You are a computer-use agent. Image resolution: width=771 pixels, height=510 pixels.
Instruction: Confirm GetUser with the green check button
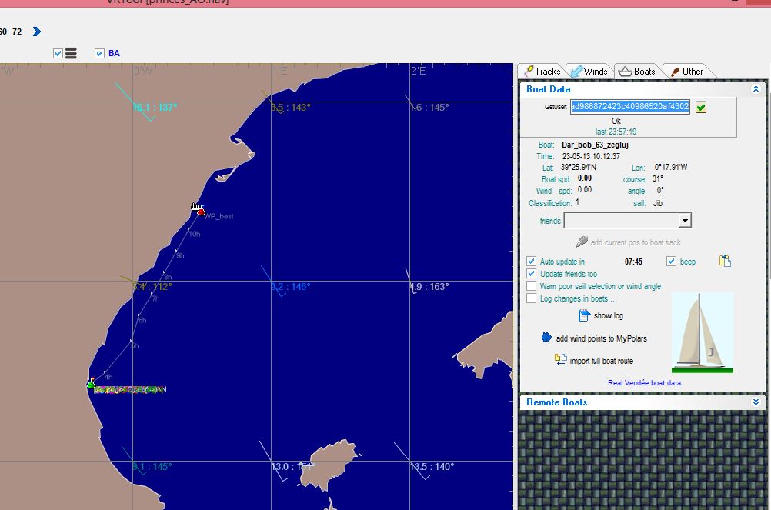click(701, 107)
